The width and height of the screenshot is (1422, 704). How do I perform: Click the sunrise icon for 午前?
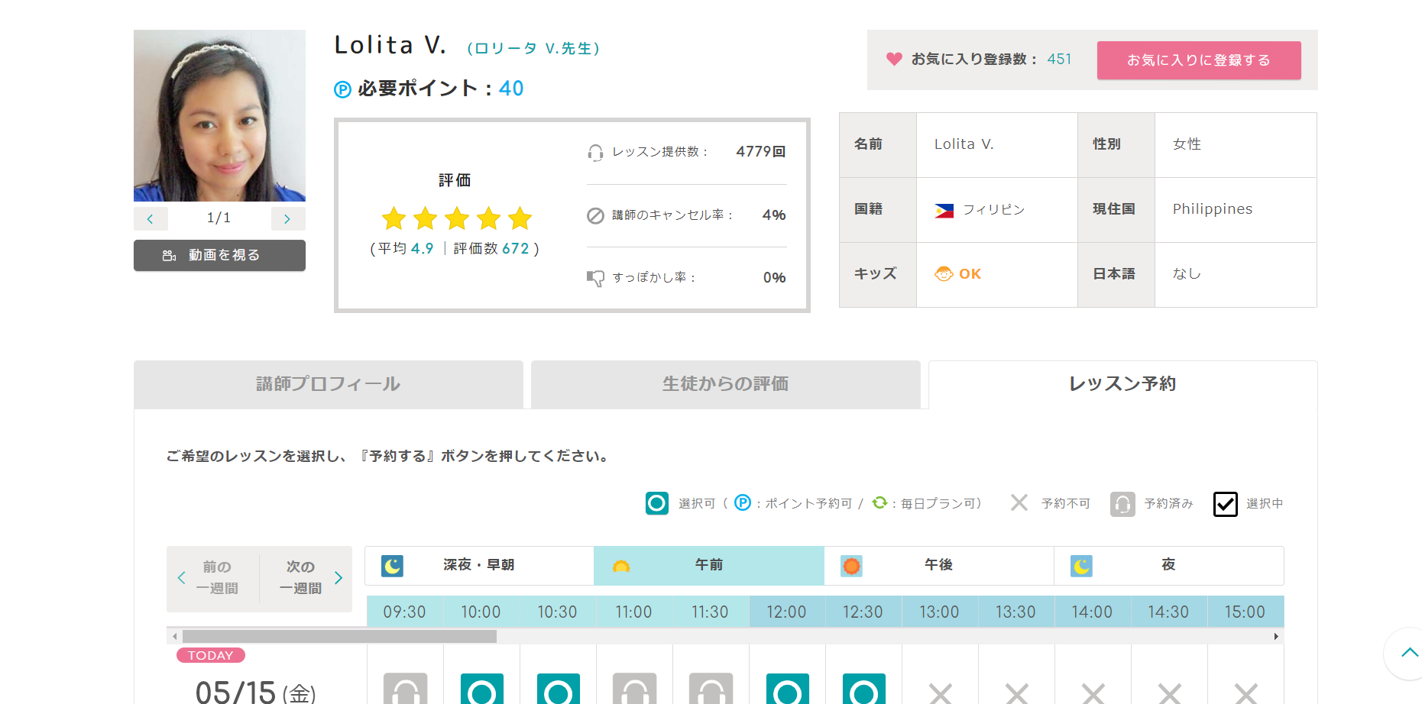coord(621,566)
